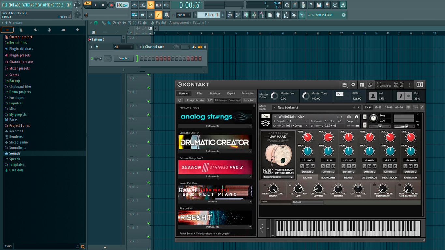Screen dimensions: 445x250
Task: Select the pencil draw tool in playlist
Action: coord(104,23)
